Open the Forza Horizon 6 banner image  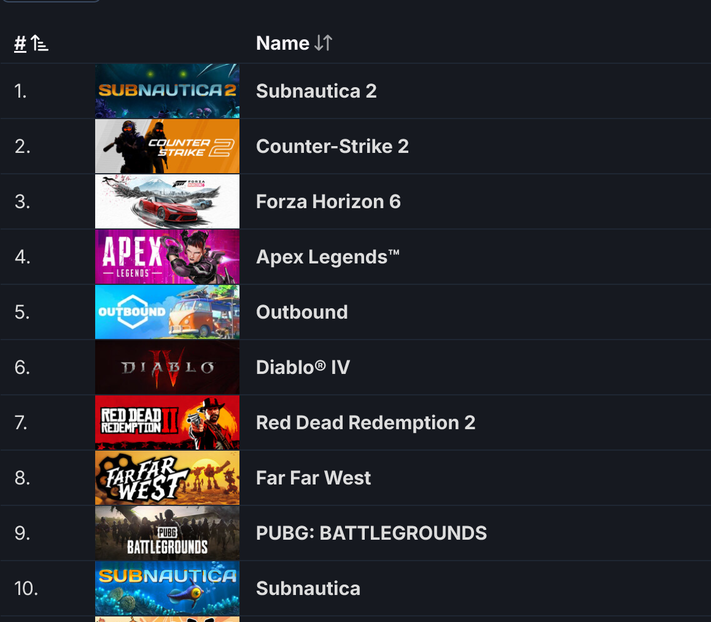pos(168,202)
